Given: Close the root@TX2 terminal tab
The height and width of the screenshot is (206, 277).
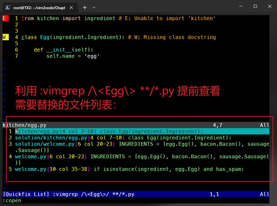Looking at the screenshot, I should (71, 8).
